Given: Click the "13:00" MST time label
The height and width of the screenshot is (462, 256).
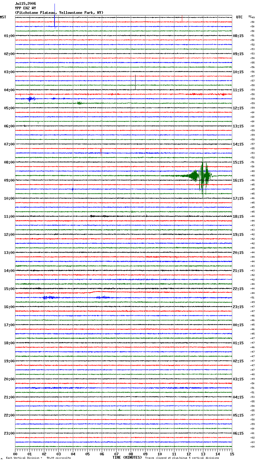Looking at the screenshot, I should [9, 253].
